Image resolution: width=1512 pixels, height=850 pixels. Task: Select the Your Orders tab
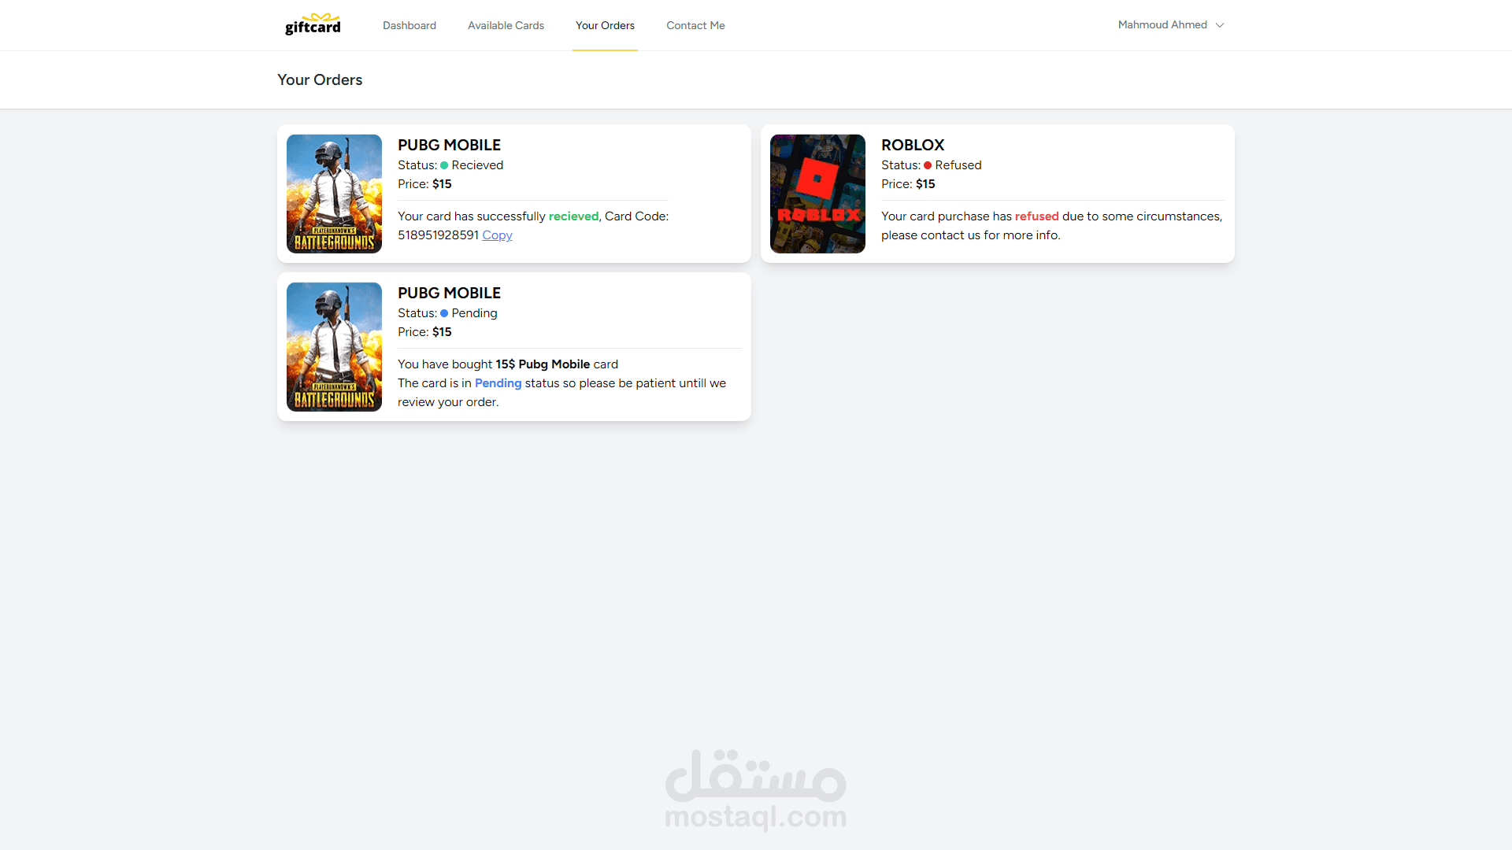point(605,25)
